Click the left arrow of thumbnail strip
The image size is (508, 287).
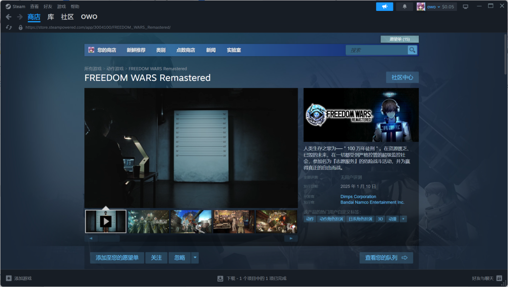pyautogui.click(x=91, y=238)
